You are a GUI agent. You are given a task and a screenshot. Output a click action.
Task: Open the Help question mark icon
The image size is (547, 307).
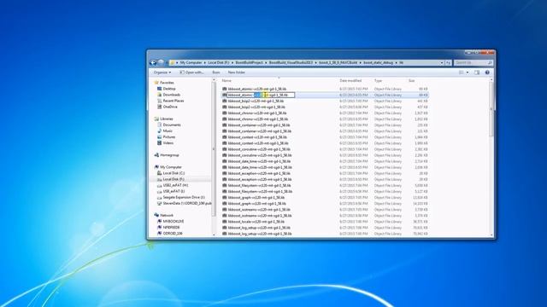(487, 72)
